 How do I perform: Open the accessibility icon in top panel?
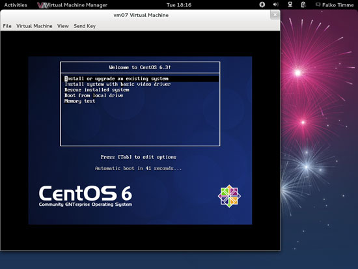pyautogui.click(x=262, y=5)
